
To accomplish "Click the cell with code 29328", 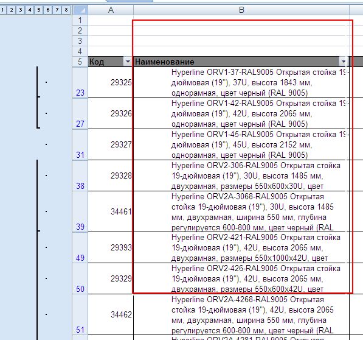I will click(111, 175).
